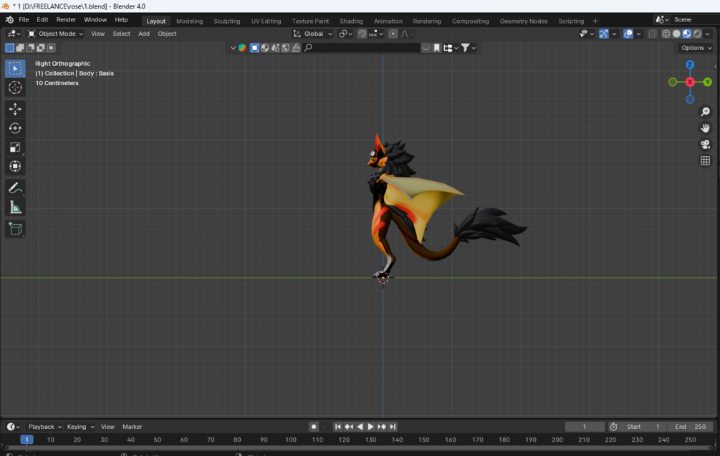Toggle proportional editing
The height and width of the screenshot is (456, 720).
click(x=393, y=34)
